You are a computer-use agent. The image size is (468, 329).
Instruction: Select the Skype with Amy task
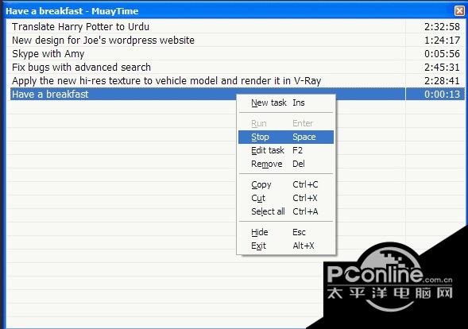click(48, 54)
